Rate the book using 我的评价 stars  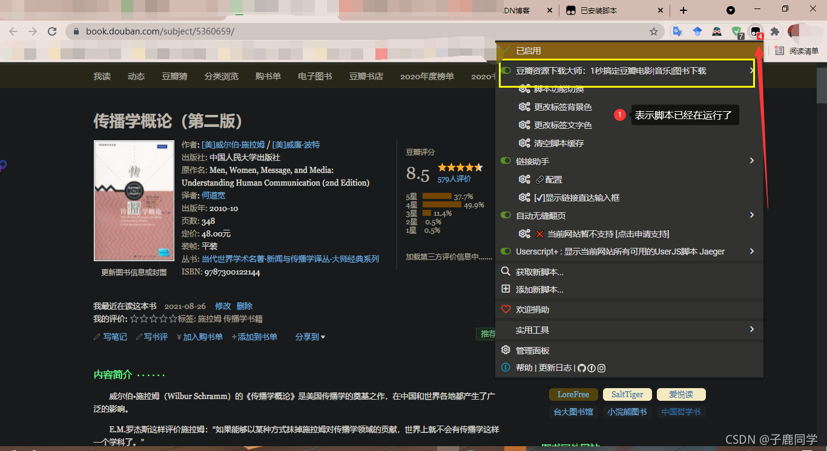pos(154,319)
